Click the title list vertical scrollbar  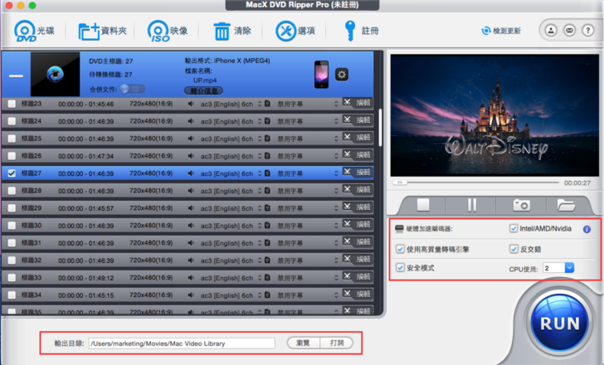380,127
